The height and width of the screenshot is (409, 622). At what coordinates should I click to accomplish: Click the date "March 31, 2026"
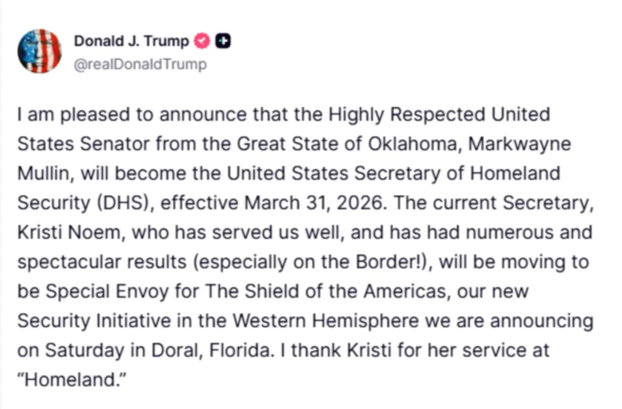coord(314,203)
